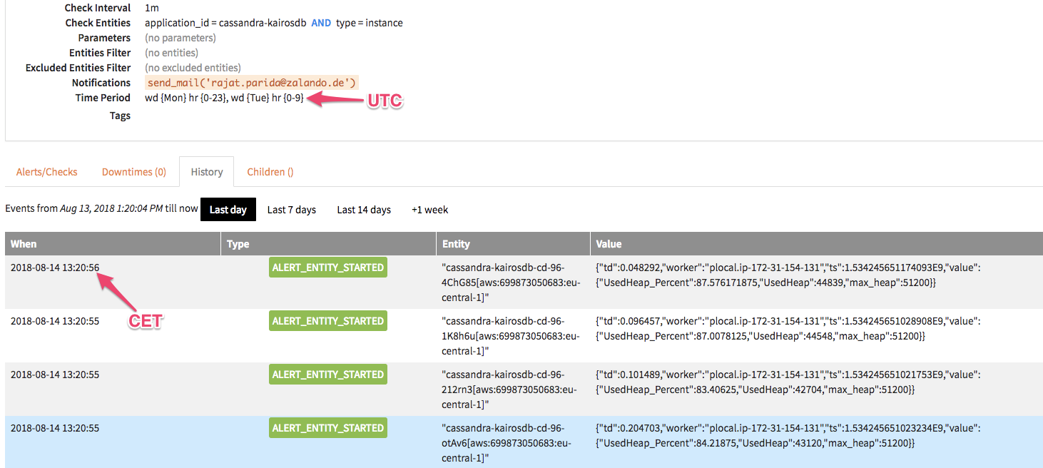Click value with UsedHeap_Percent 84.21875
This screenshot has width=1043, height=468.
pos(788,436)
